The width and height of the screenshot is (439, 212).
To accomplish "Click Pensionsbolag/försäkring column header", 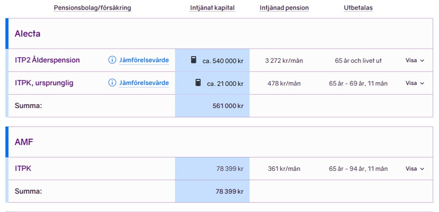I will pos(93,8).
